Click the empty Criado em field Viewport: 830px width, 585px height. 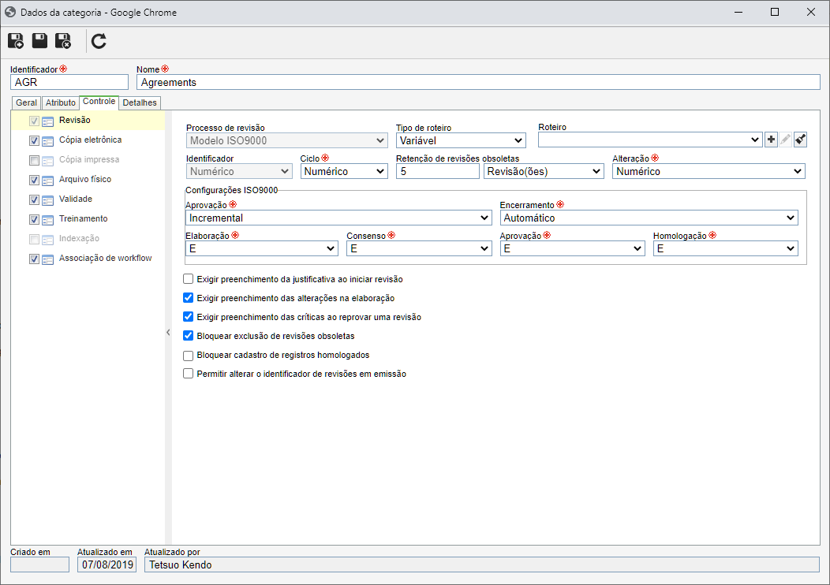point(39,565)
